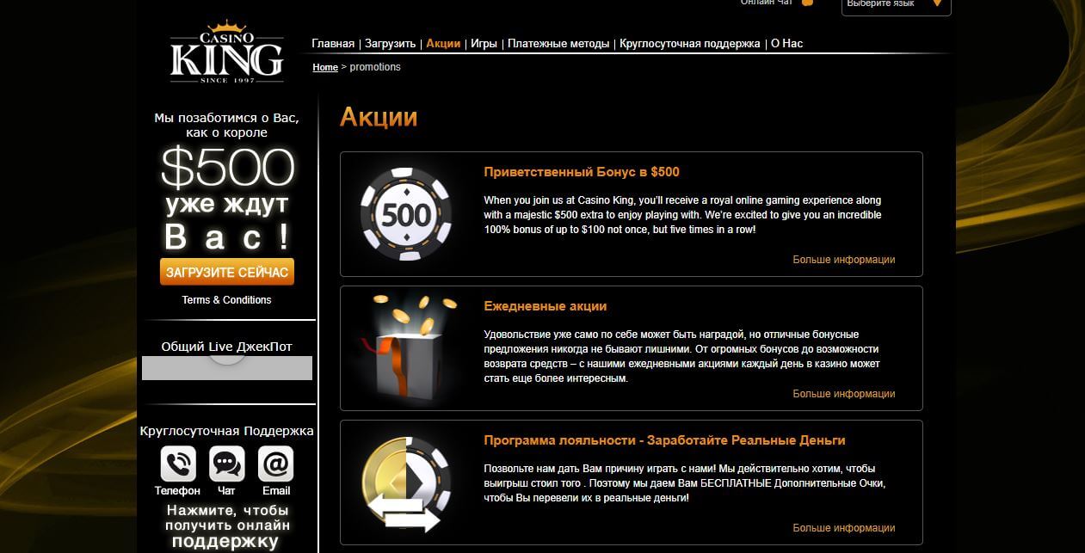Image resolution: width=1085 pixels, height=553 pixels.
Task: Click the online chat icon at top
Action: point(806,3)
